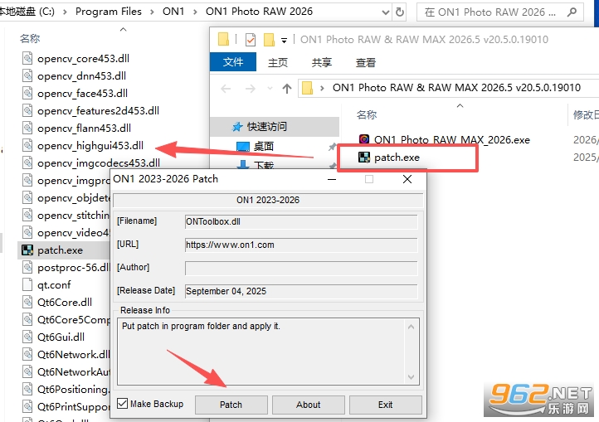Click the Back arrow in front Explorer window
The width and height of the screenshot is (599, 422).
(x=226, y=89)
